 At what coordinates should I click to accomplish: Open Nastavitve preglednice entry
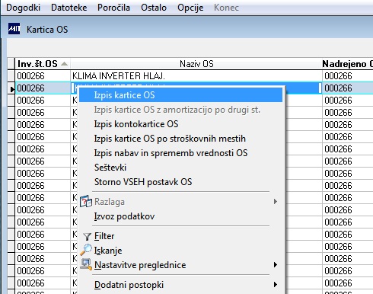point(180,265)
